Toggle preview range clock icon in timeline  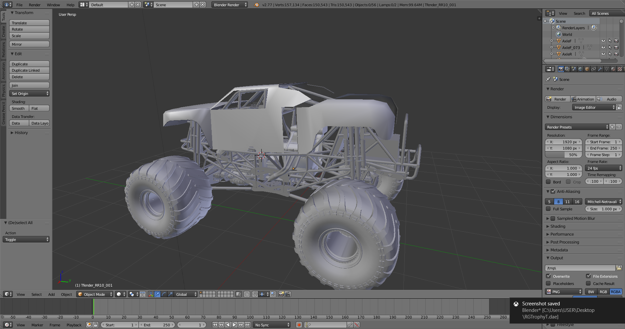coord(89,325)
